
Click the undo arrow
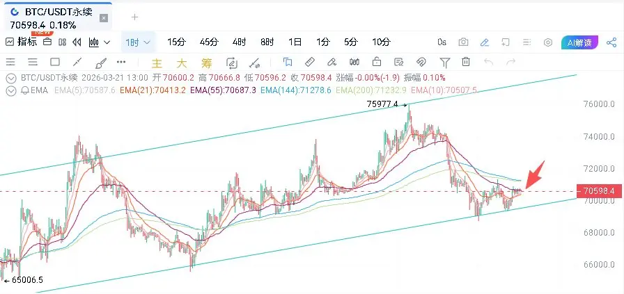pos(489,62)
